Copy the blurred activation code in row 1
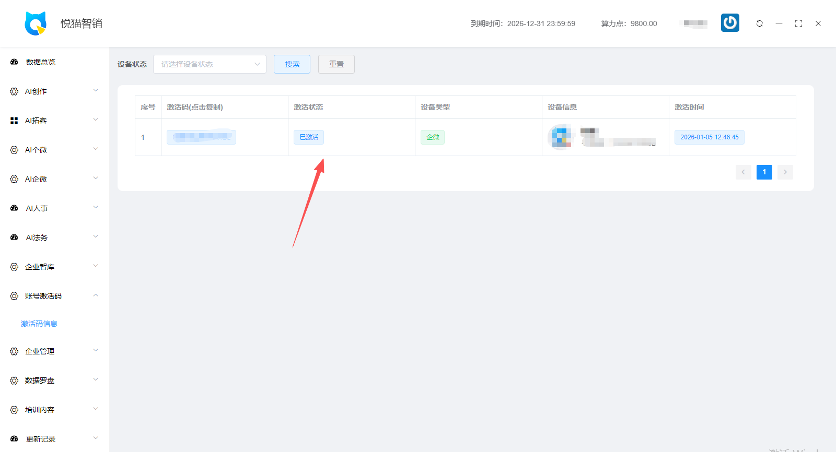The width and height of the screenshot is (836, 452). [201, 137]
